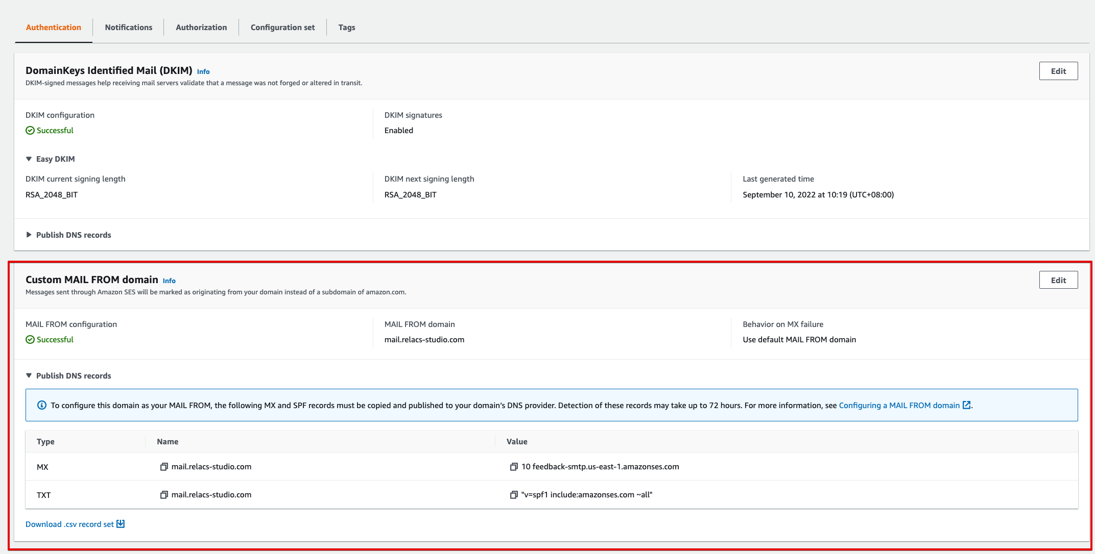
Task: Copy the SPF TXT record value
Action: click(x=514, y=495)
